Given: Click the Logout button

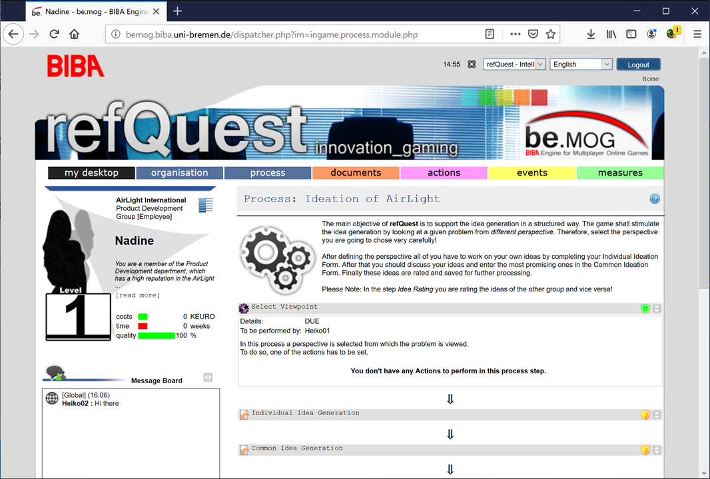Looking at the screenshot, I should click(639, 65).
